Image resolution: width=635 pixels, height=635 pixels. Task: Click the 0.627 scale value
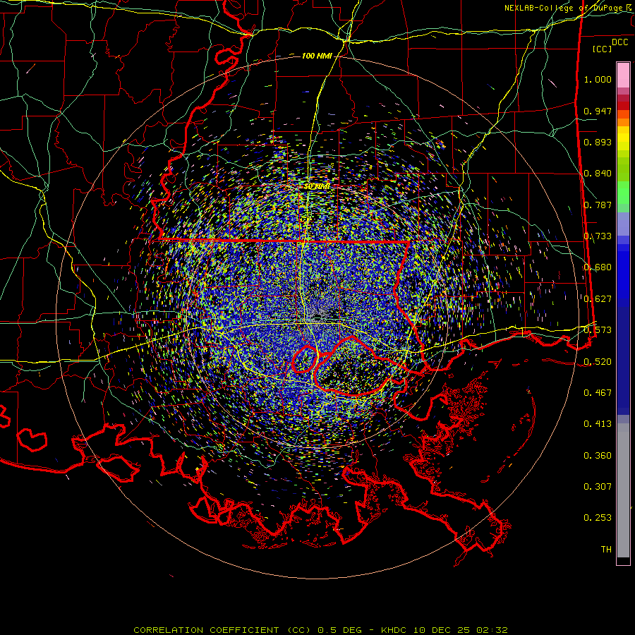(598, 299)
